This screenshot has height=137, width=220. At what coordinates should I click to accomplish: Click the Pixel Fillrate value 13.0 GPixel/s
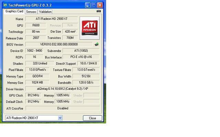point(37,70)
